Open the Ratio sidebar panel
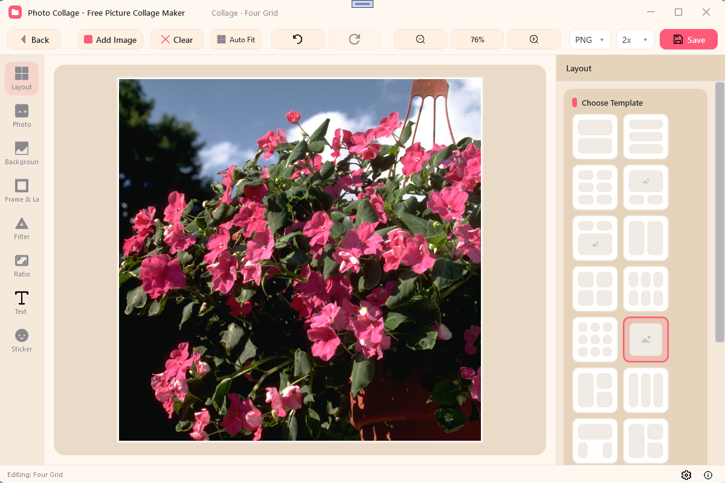 pyautogui.click(x=22, y=266)
